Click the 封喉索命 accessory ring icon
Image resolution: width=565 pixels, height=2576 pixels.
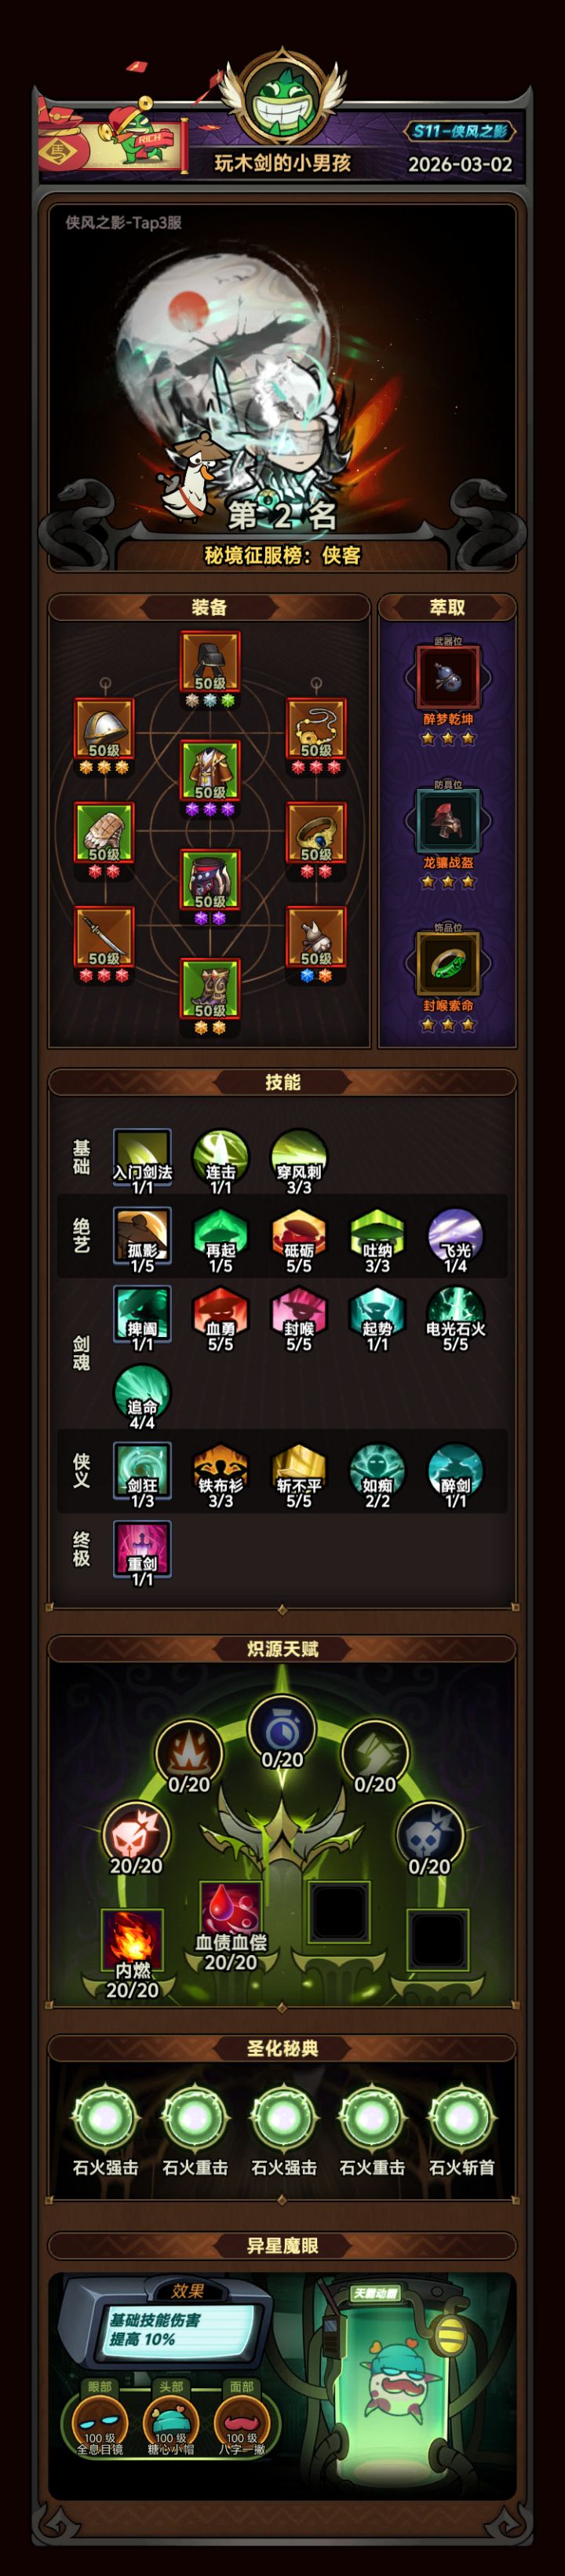click(448, 964)
